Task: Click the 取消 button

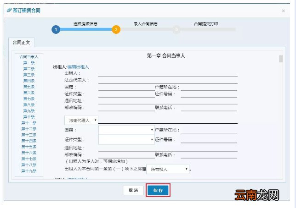Action: (x=133, y=190)
